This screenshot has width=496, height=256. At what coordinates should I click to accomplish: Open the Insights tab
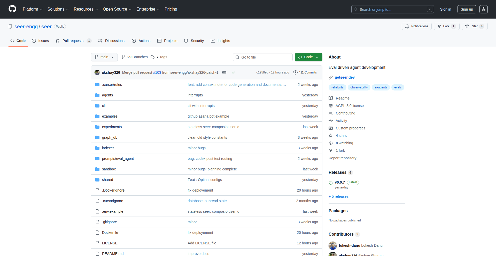click(x=220, y=40)
